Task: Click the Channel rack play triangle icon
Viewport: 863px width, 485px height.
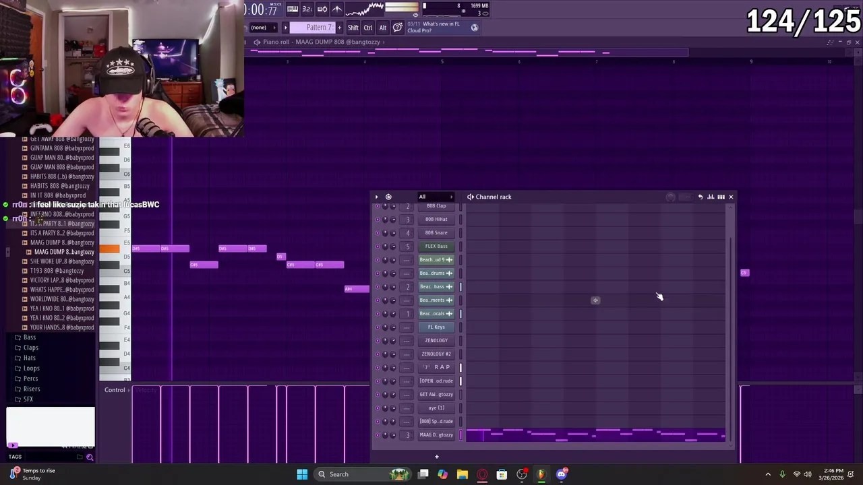Action: point(377,197)
